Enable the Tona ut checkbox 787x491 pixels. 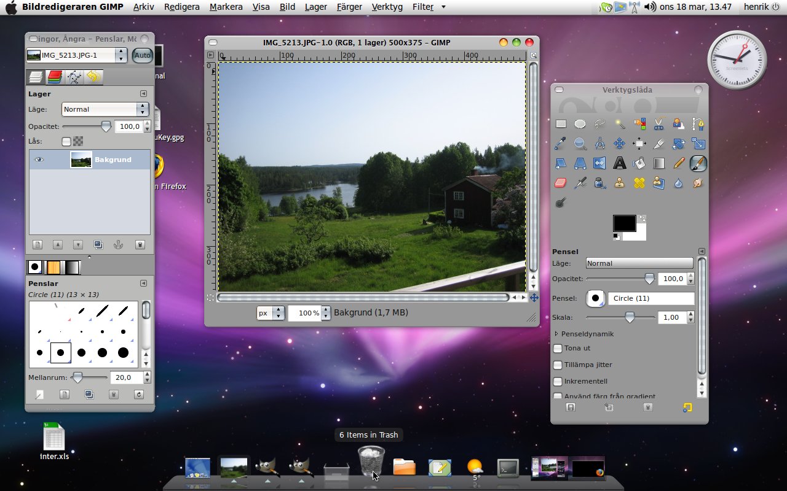click(558, 349)
